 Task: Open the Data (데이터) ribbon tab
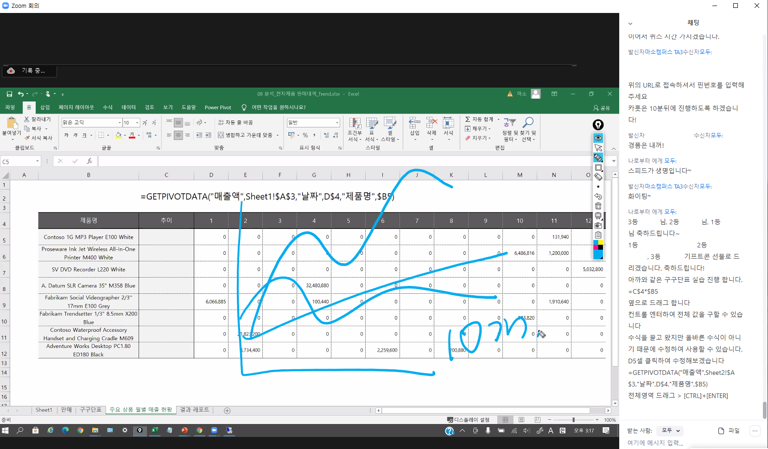point(128,108)
